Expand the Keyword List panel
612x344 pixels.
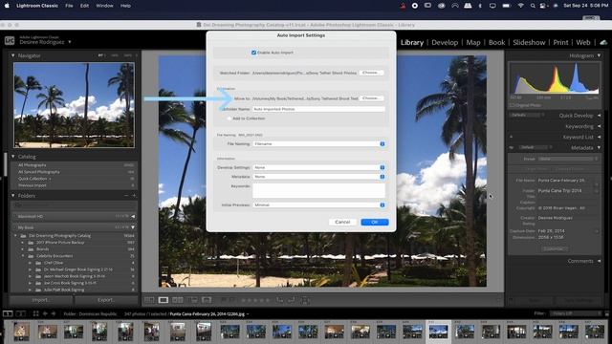tap(599, 137)
